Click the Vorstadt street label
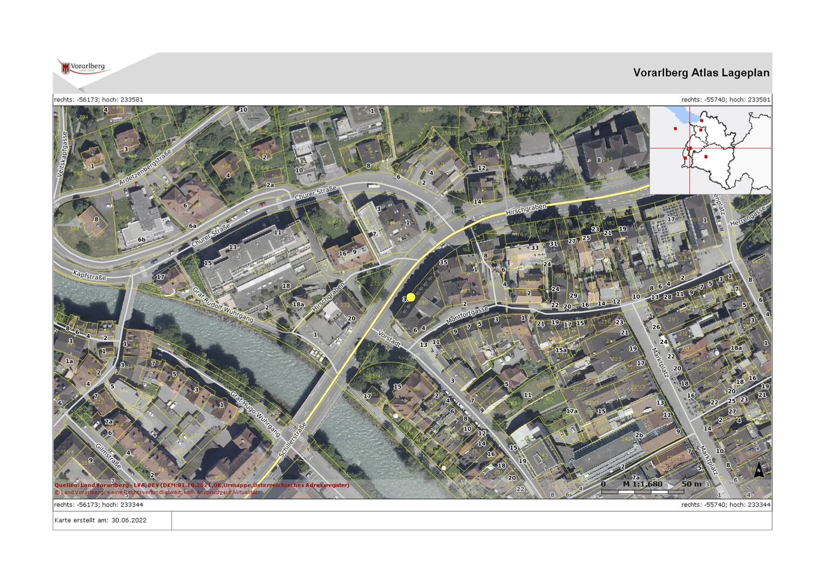The image size is (825, 583). click(x=389, y=338)
